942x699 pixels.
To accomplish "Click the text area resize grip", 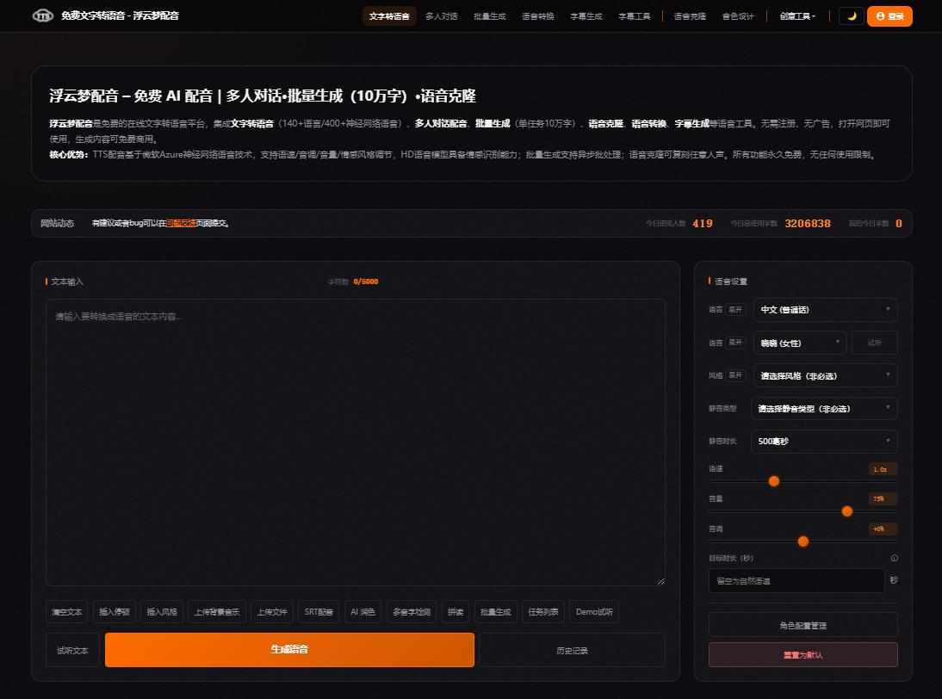I will click(x=660, y=581).
